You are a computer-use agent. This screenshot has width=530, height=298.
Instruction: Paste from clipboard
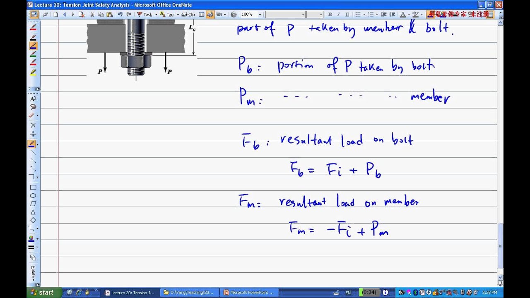(109, 14)
